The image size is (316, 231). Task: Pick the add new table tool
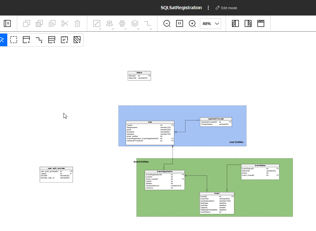(26, 40)
